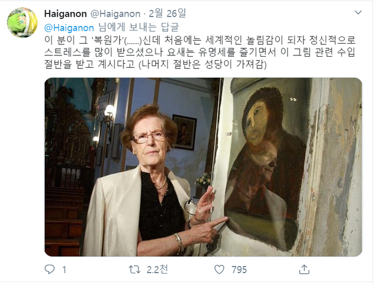Open Haiganon's profile avatar picture
Image resolution: width=377 pixels, height=285 pixels.
22,22
